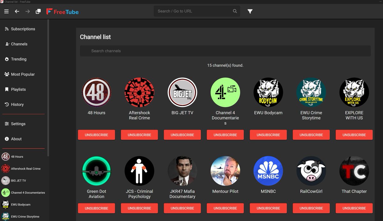383x221 pixels.
Task: Unsubscribe from Mentour Pilot
Action: pos(225,208)
